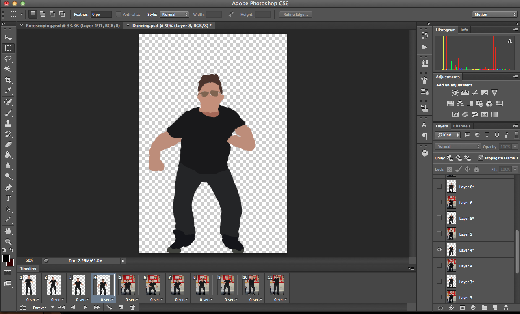Select frame 7 in the Timeline
The height and width of the screenshot is (314, 520).
[x=178, y=284]
